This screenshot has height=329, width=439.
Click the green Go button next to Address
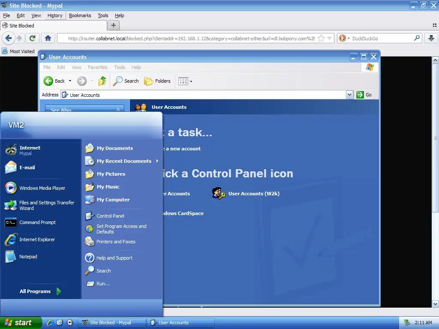click(364, 95)
